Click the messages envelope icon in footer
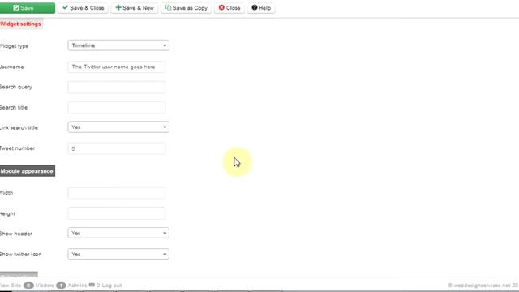 point(92,285)
